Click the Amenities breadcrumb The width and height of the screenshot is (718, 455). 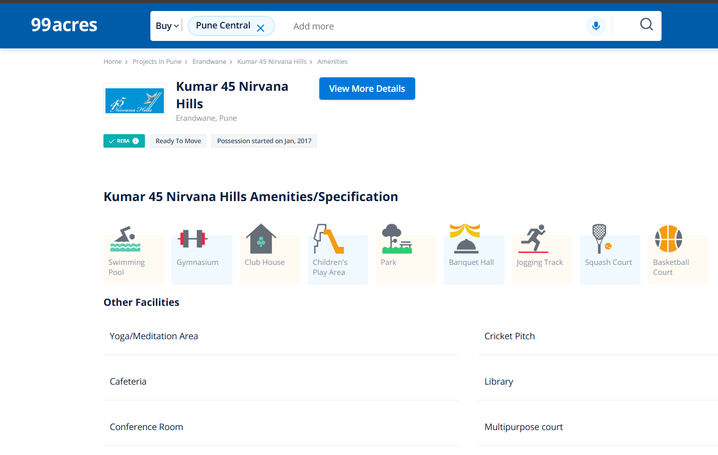click(x=332, y=62)
